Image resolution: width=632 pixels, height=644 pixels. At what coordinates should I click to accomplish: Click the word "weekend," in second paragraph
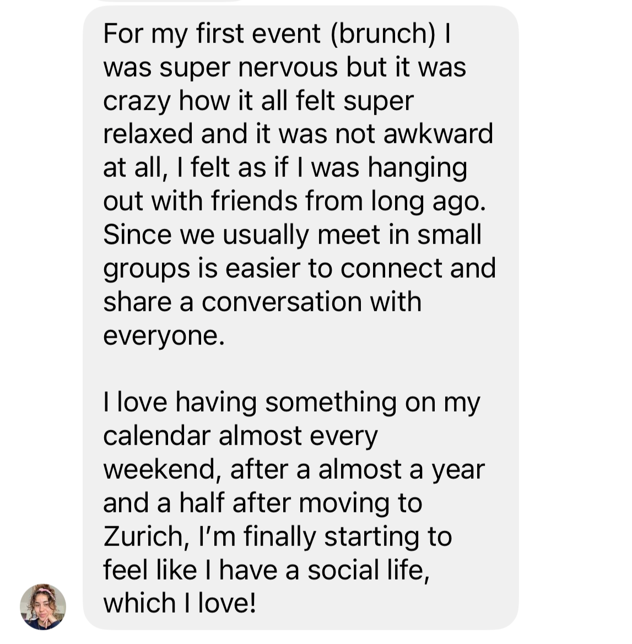pos(163,469)
